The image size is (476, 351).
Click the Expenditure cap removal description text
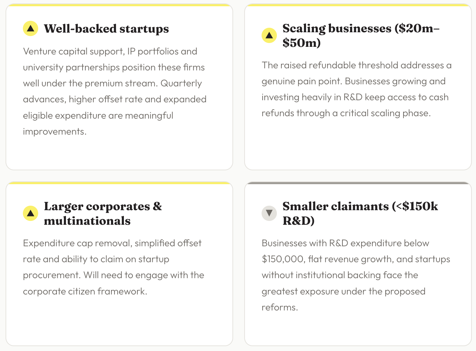tap(113, 267)
